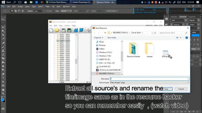Image resolution: width=202 pixels, height=113 pixels.
Task: Choose Add to selection mode icon
Action: (15, 11)
